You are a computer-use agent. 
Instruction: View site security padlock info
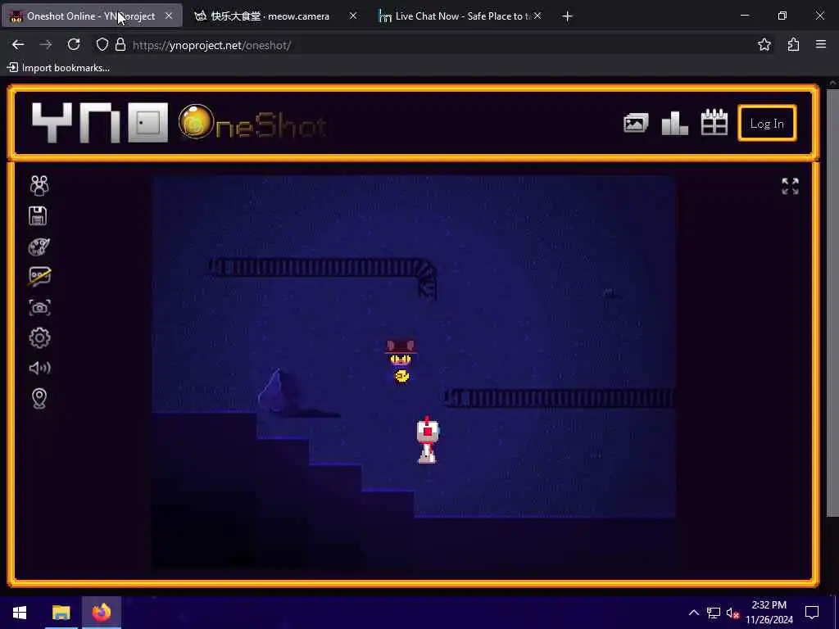tap(120, 44)
